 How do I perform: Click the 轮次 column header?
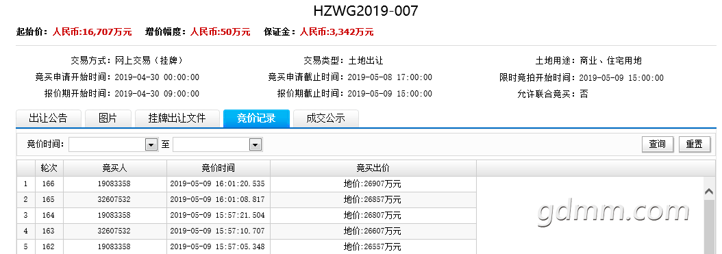[49, 168]
